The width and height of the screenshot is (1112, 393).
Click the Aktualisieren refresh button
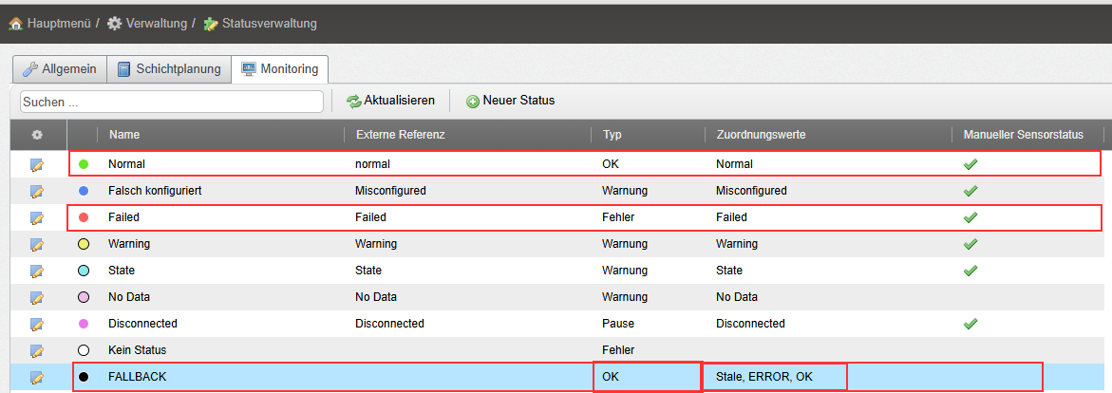tap(390, 101)
